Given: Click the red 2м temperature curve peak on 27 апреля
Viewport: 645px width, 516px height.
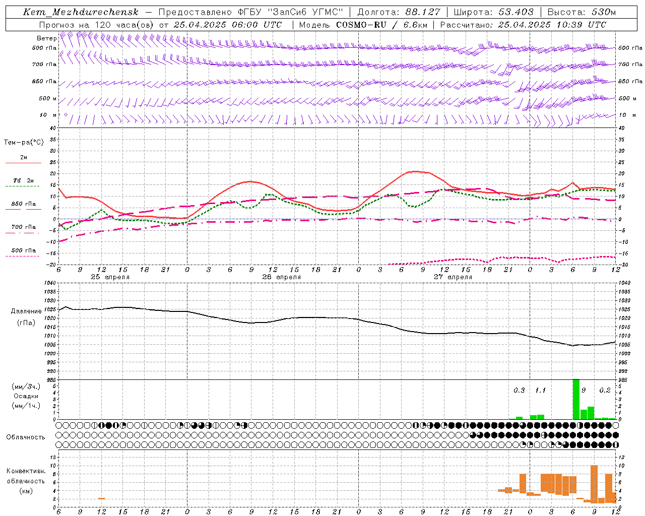Looking at the screenshot, I should [416, 172].
